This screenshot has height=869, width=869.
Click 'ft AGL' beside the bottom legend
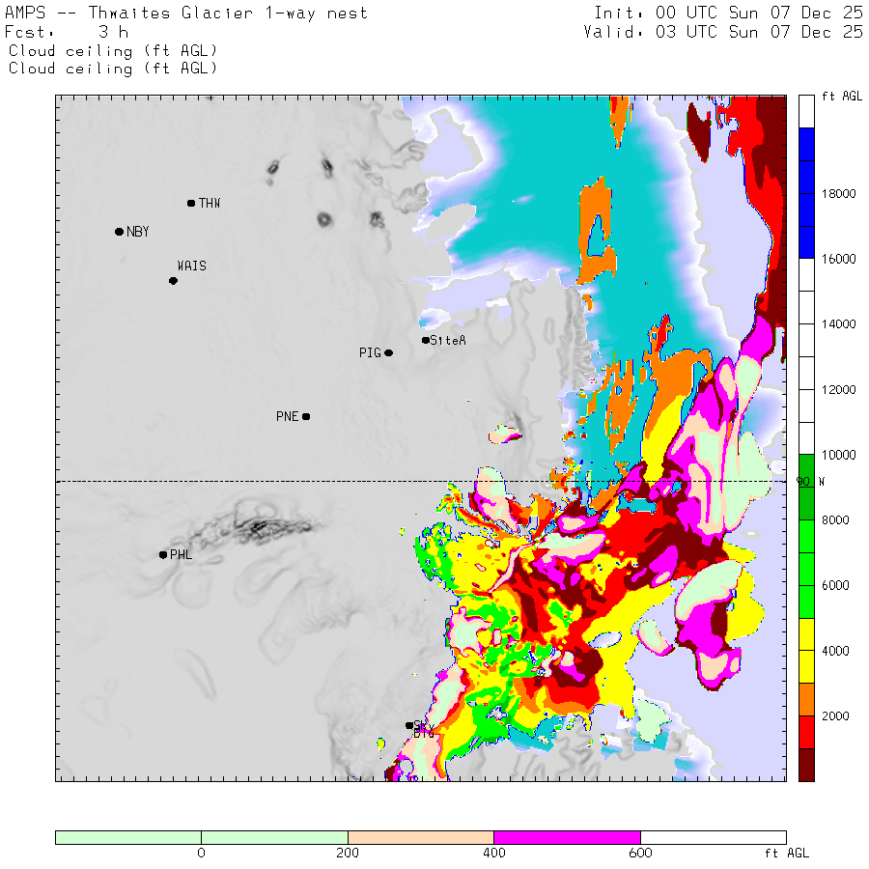click(787, 854)
